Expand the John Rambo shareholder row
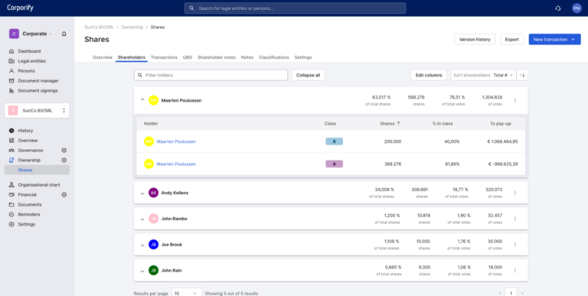Screen dimensions: 588x296 pos(142,220)
